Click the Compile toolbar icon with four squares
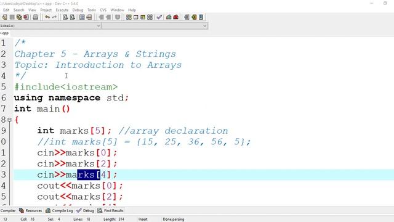 click(x=129, y=17)
